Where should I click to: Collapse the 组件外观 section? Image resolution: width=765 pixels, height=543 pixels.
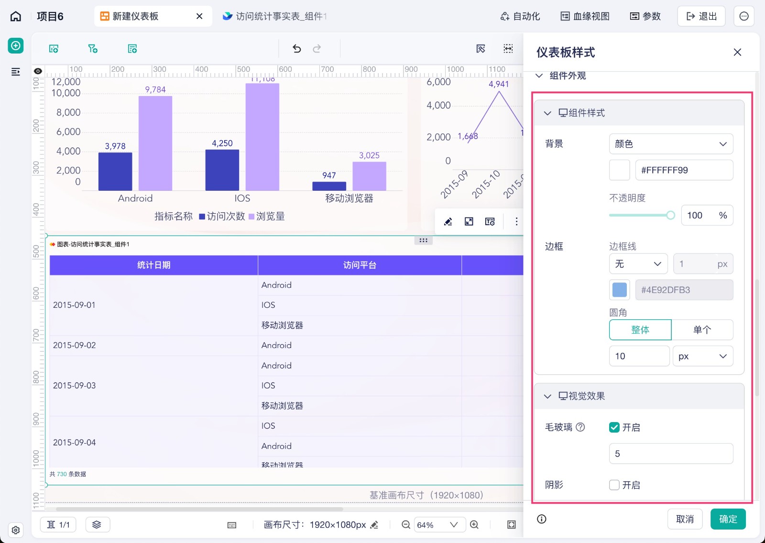pyautogui.click(x=539, y=76)
